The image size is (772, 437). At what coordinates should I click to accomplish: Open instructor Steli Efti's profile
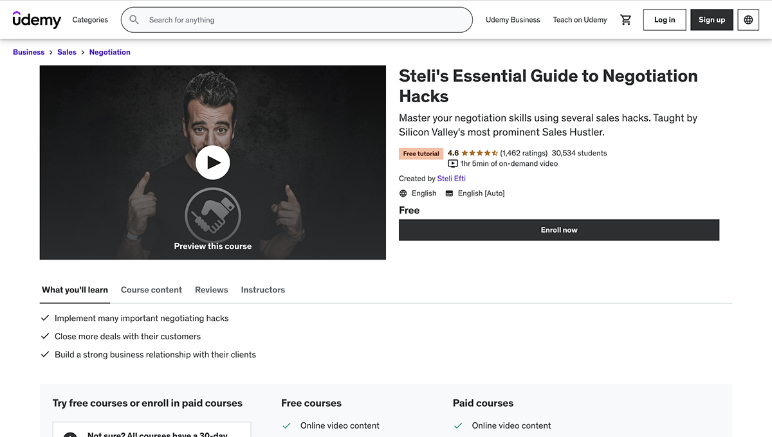tap(451, 178)
